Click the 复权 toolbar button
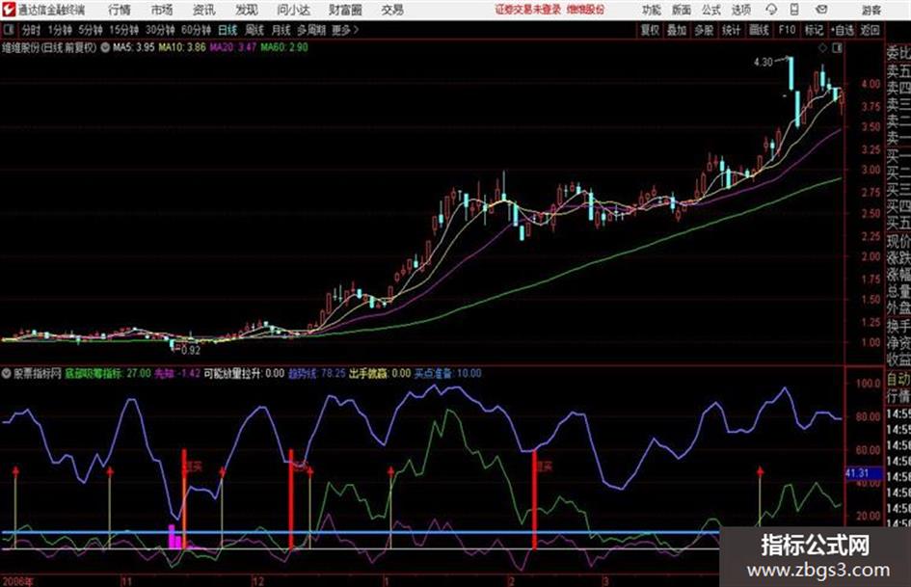This screenshot has width=911, height=587. tap(650, 30)
